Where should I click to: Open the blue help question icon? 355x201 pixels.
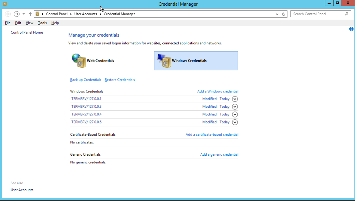coord(351,29)
